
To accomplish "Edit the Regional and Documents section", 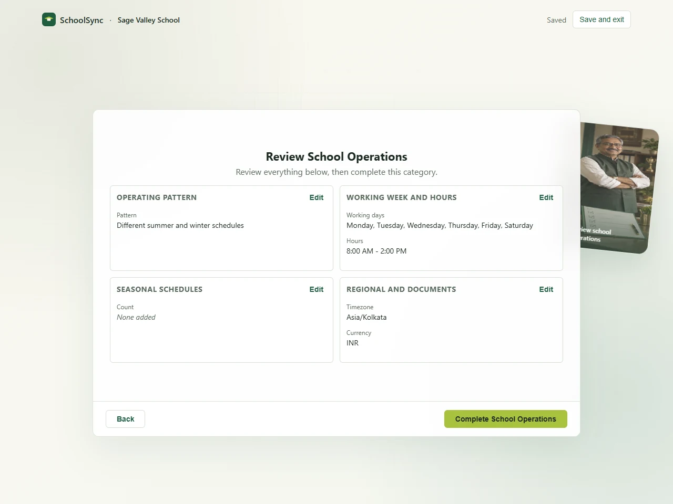I will [546, 289].
